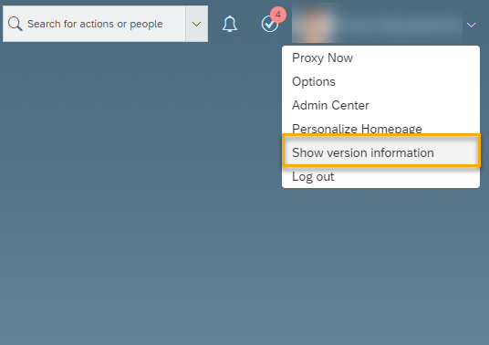Select Show version information
The height and width of the screenshot is (345, 489).
(380, 151)
